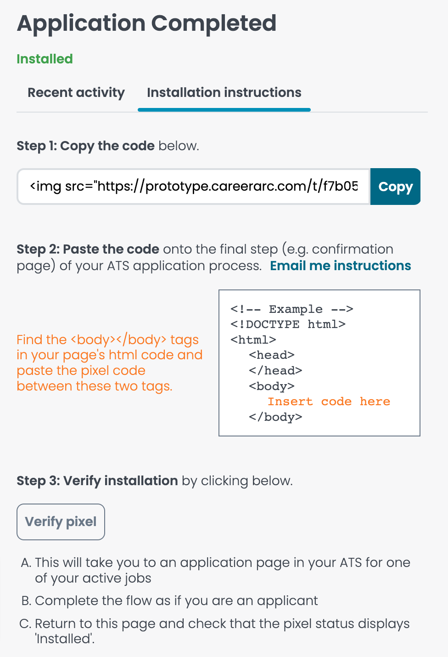The height and width of the screenshot is (657, 448).
Task: Select the Installation instructions tab
Action: pos(224,93)
